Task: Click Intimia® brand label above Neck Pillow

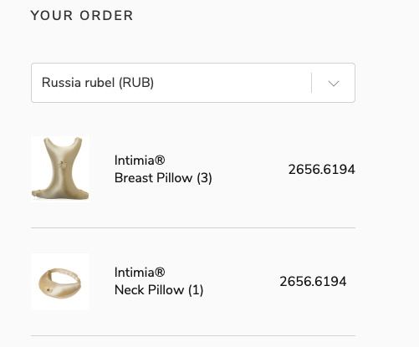Action: click(x=140, y=273)
